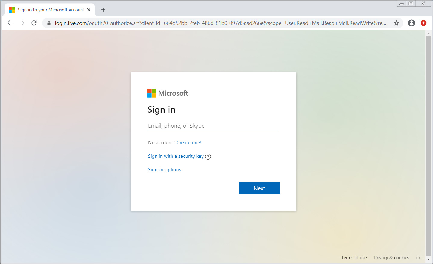The image size is (433, 264).
Task: Click the red update extension icon
Action: tap(423, 23)
